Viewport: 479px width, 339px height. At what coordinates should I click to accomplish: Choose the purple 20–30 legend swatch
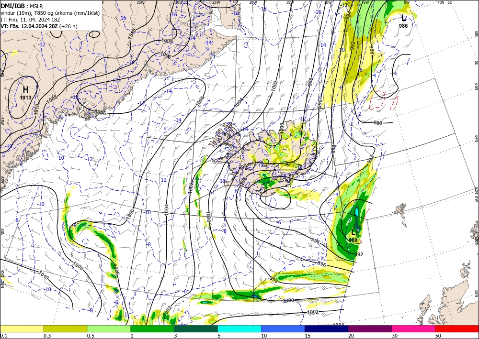pos(370,328)
